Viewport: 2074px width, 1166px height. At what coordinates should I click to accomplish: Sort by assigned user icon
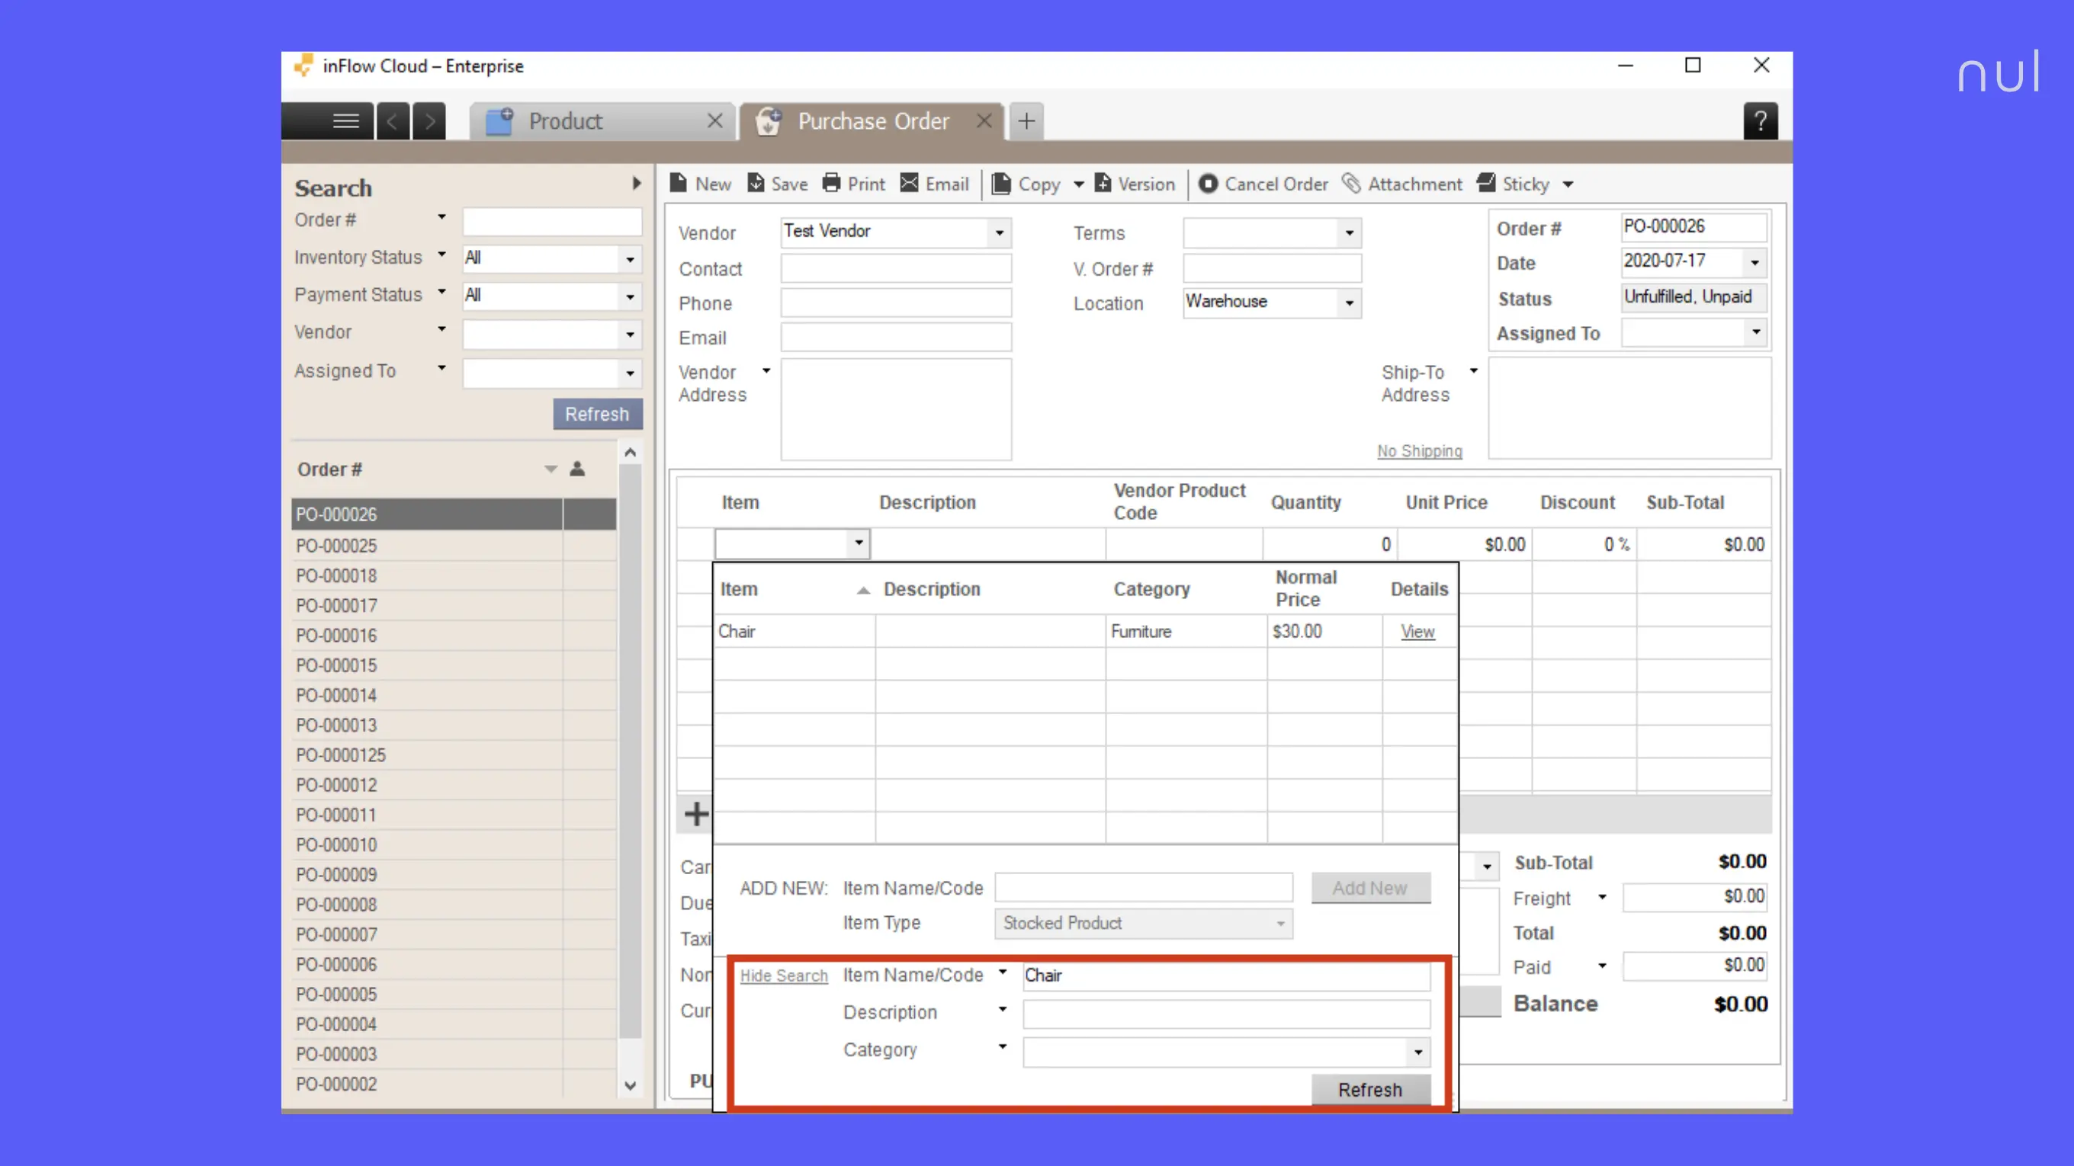click(576, 469)
